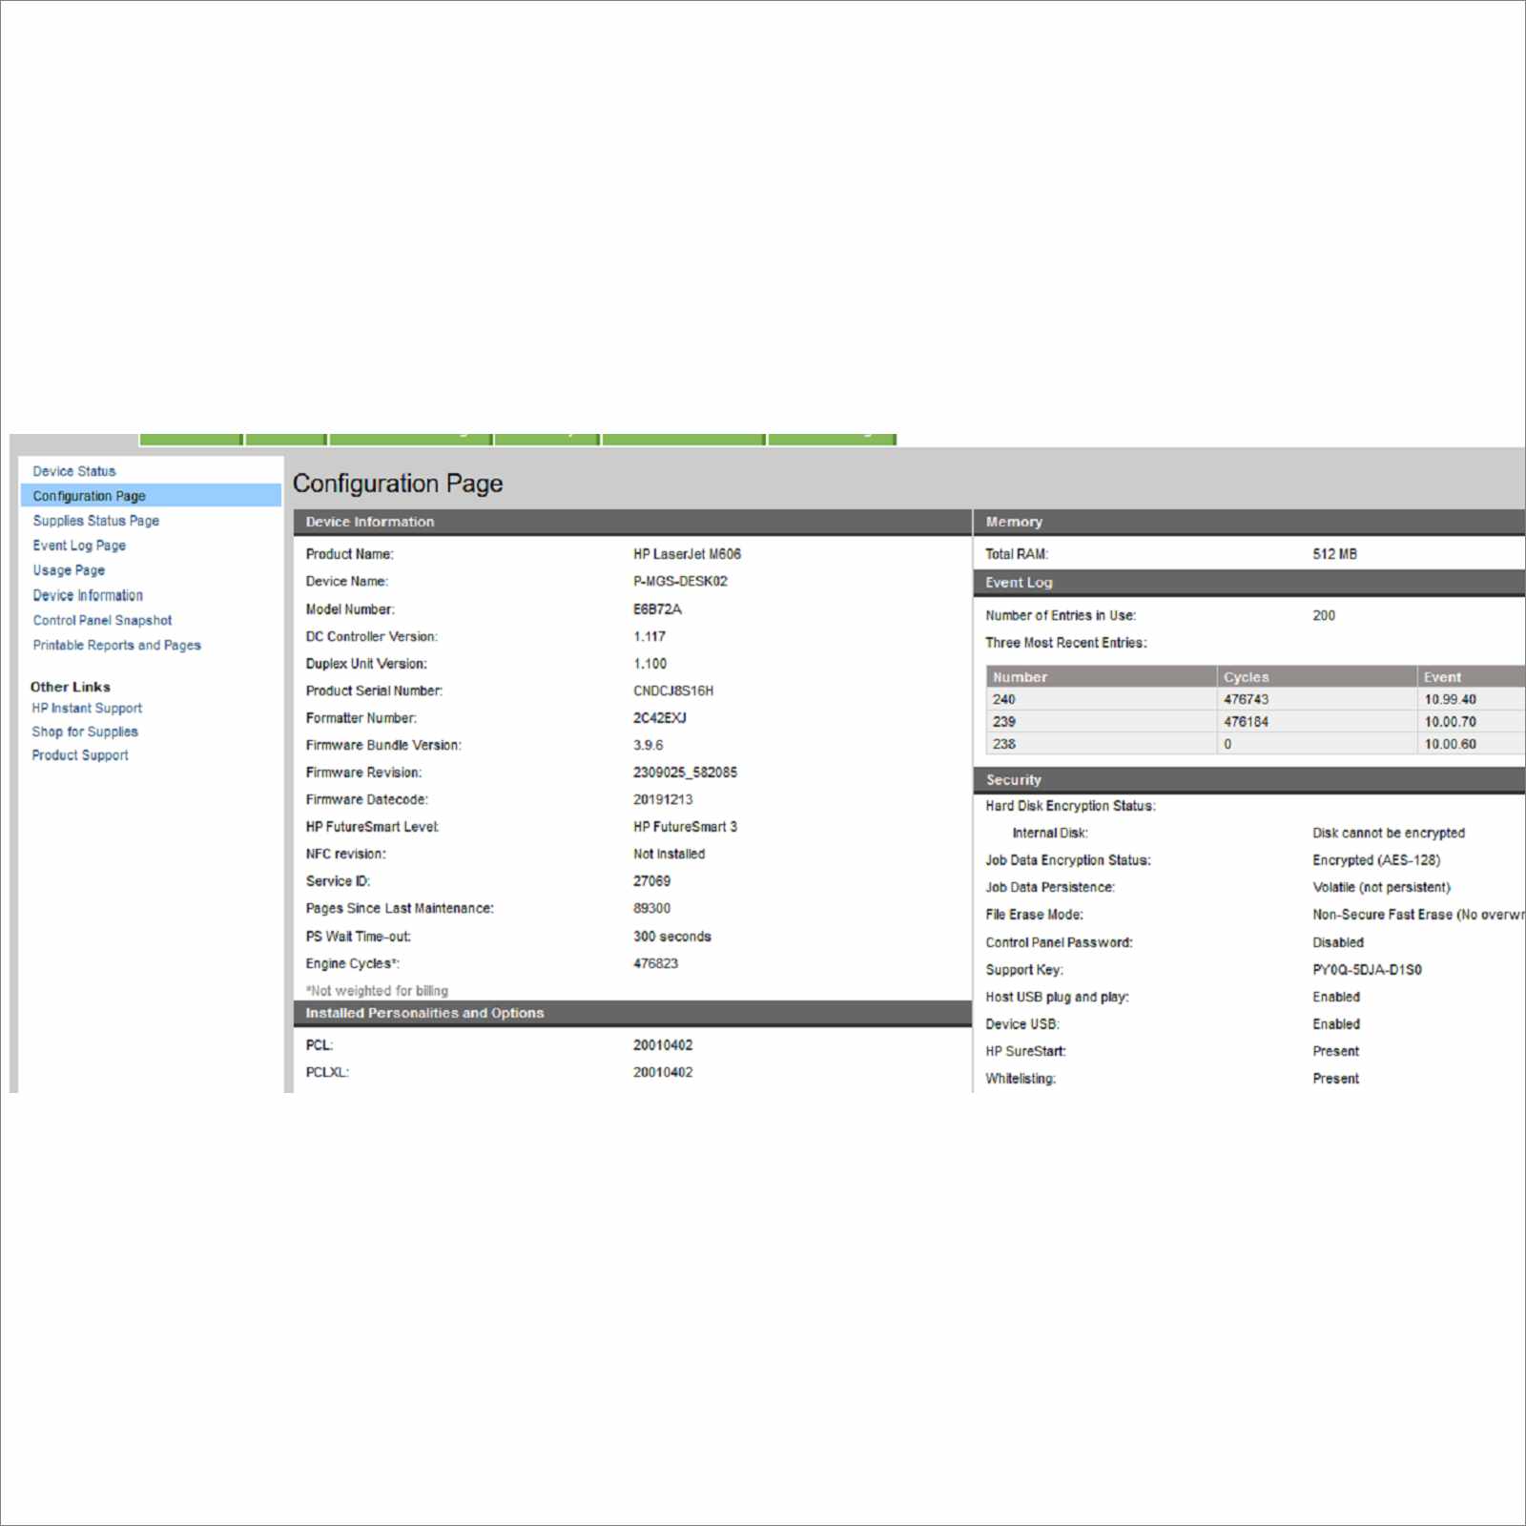The image size is (1526, 1526).
Task: Click Disk cannot be encrypted text
Action: [x=1389, y=833]
